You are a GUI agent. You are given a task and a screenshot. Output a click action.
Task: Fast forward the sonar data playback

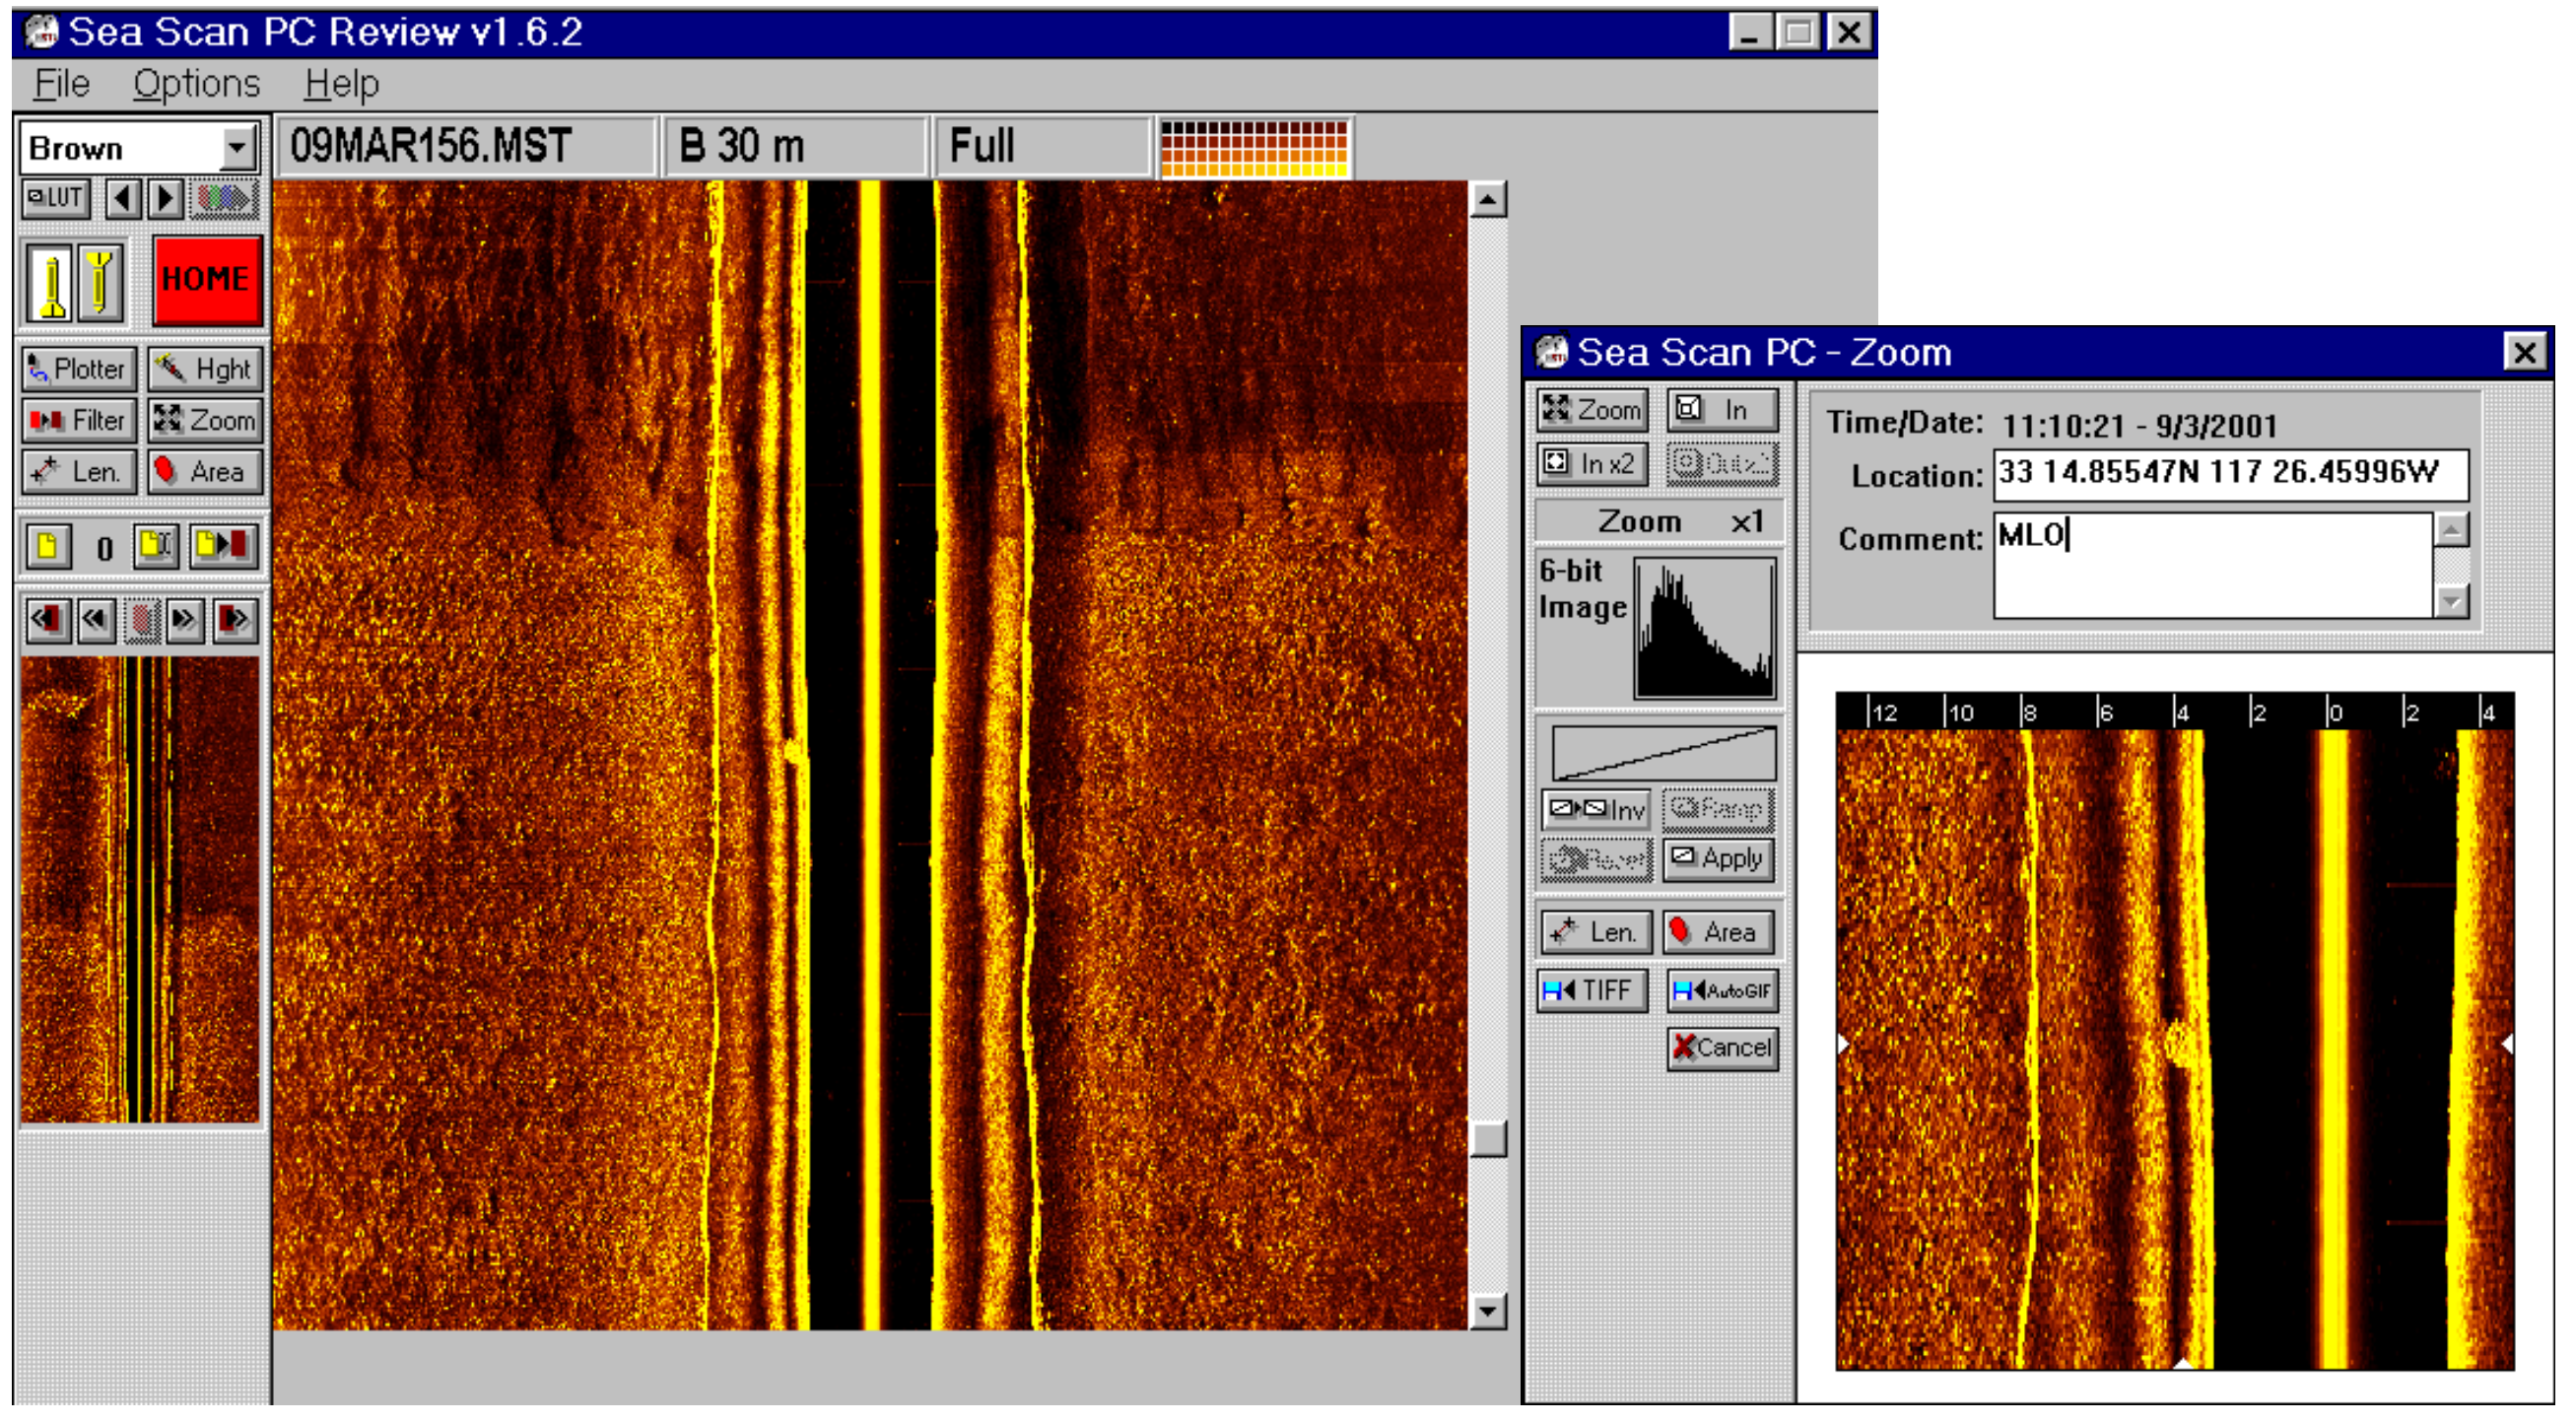185,620
